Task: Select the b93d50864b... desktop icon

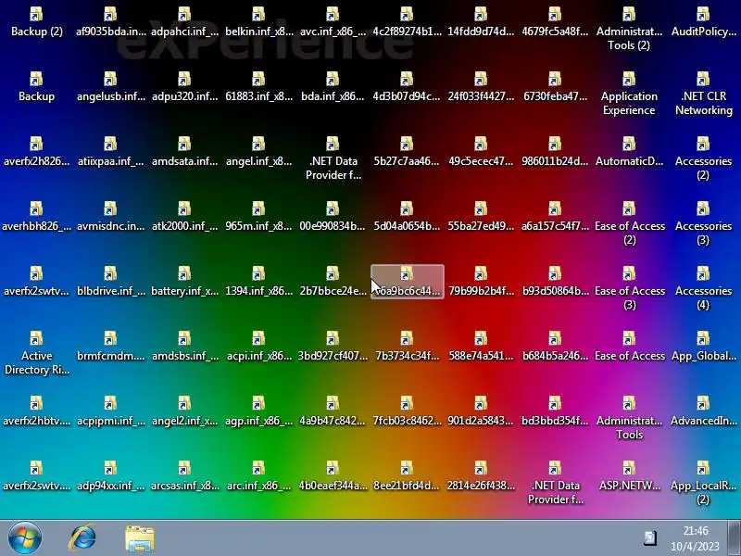Action: (x=555, y=281)
